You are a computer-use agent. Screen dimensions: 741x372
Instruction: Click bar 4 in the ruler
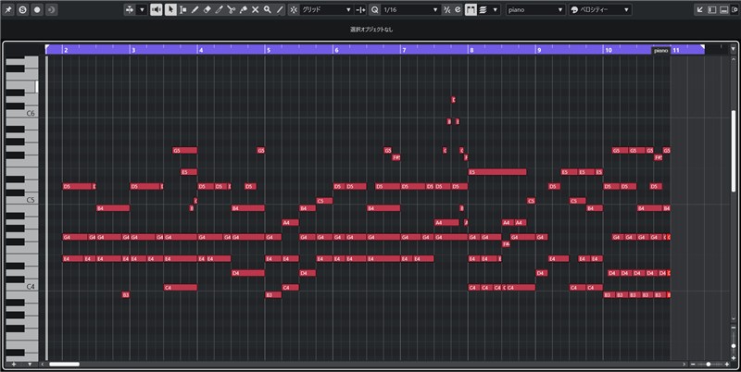pyautogui.click(x=201, y=50)
